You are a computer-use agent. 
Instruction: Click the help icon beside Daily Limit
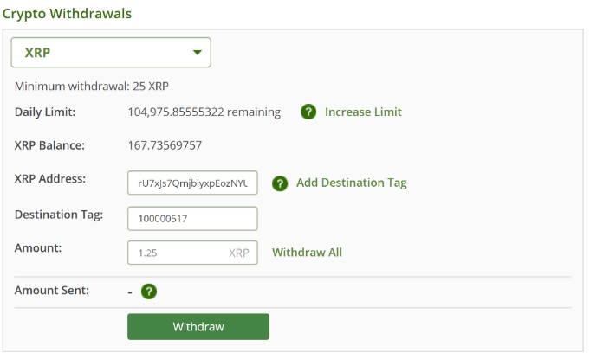point(308,112)
